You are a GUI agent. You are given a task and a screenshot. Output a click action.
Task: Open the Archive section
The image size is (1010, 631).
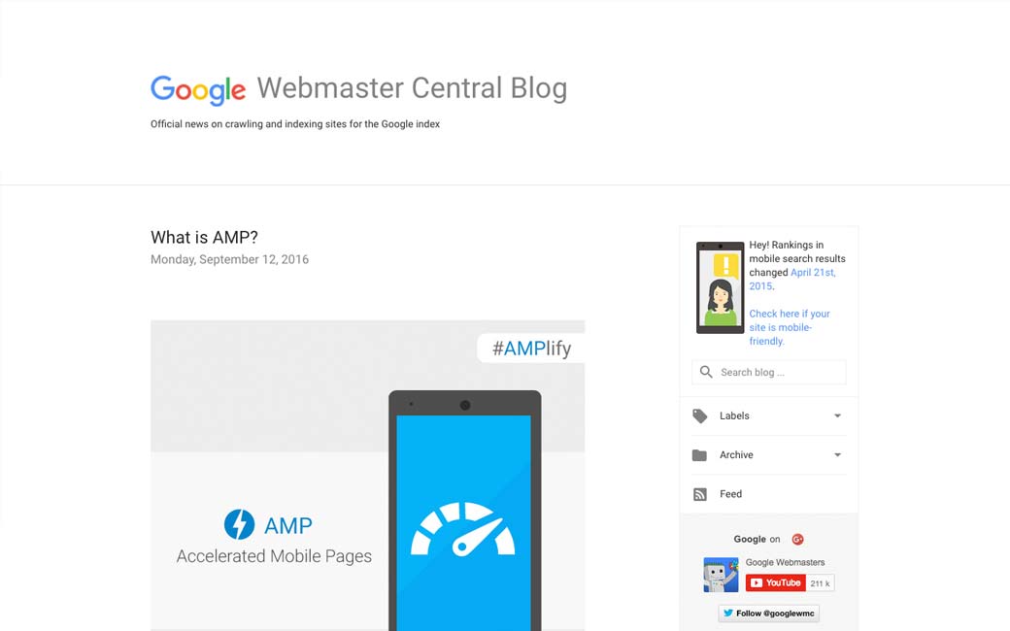pyautogui.click(x=768, y=455)
